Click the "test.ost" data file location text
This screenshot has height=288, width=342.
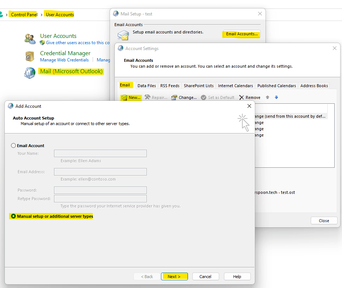tap(275, 192)
